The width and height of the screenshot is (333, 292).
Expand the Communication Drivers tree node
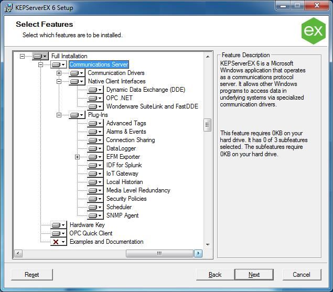59,73
